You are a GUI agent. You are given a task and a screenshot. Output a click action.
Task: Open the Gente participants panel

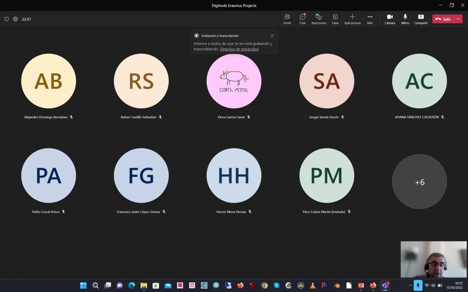coord(287,19)
